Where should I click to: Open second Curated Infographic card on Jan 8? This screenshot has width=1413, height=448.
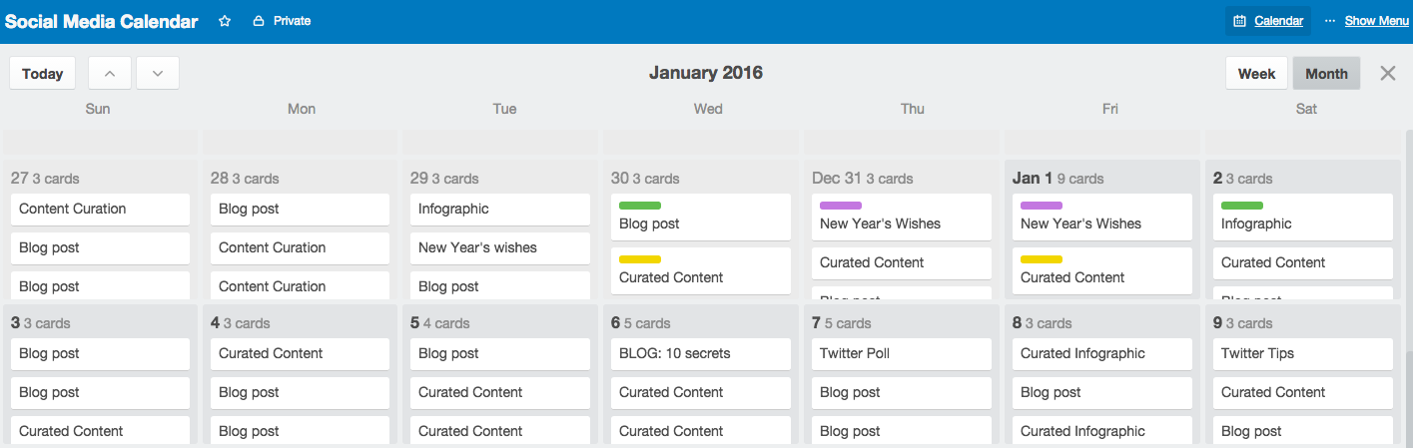click(1102, 432)
